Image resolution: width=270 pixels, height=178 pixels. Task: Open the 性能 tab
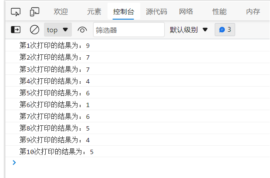coord(219,12)
